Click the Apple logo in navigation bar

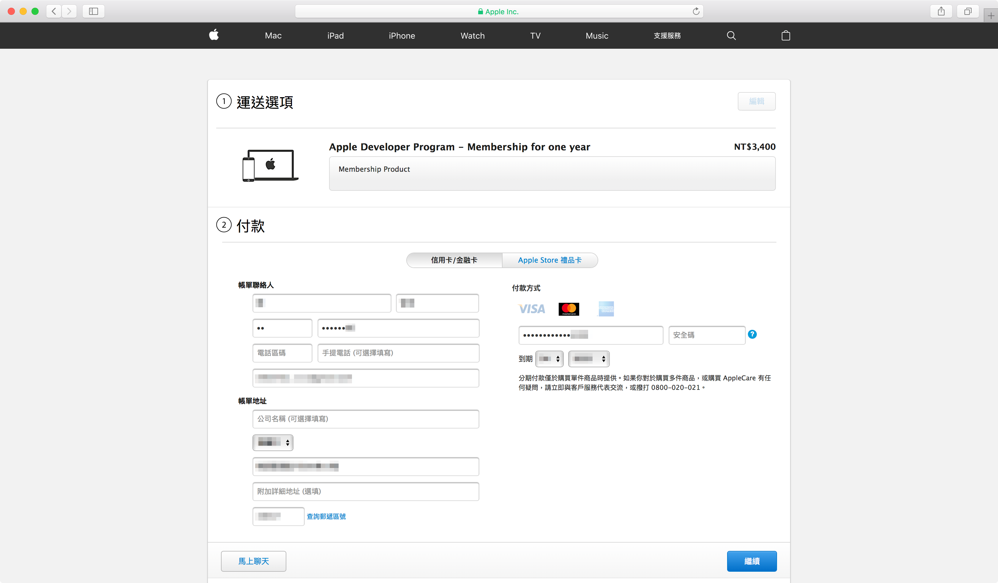point(214,35)
